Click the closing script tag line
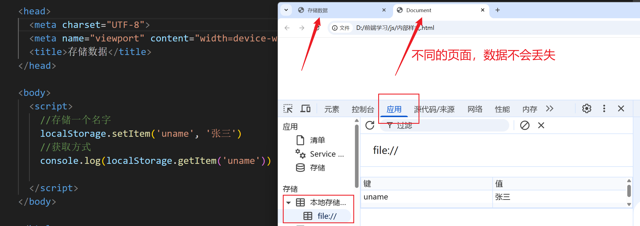The image size is (640, 226). (54, 188)
